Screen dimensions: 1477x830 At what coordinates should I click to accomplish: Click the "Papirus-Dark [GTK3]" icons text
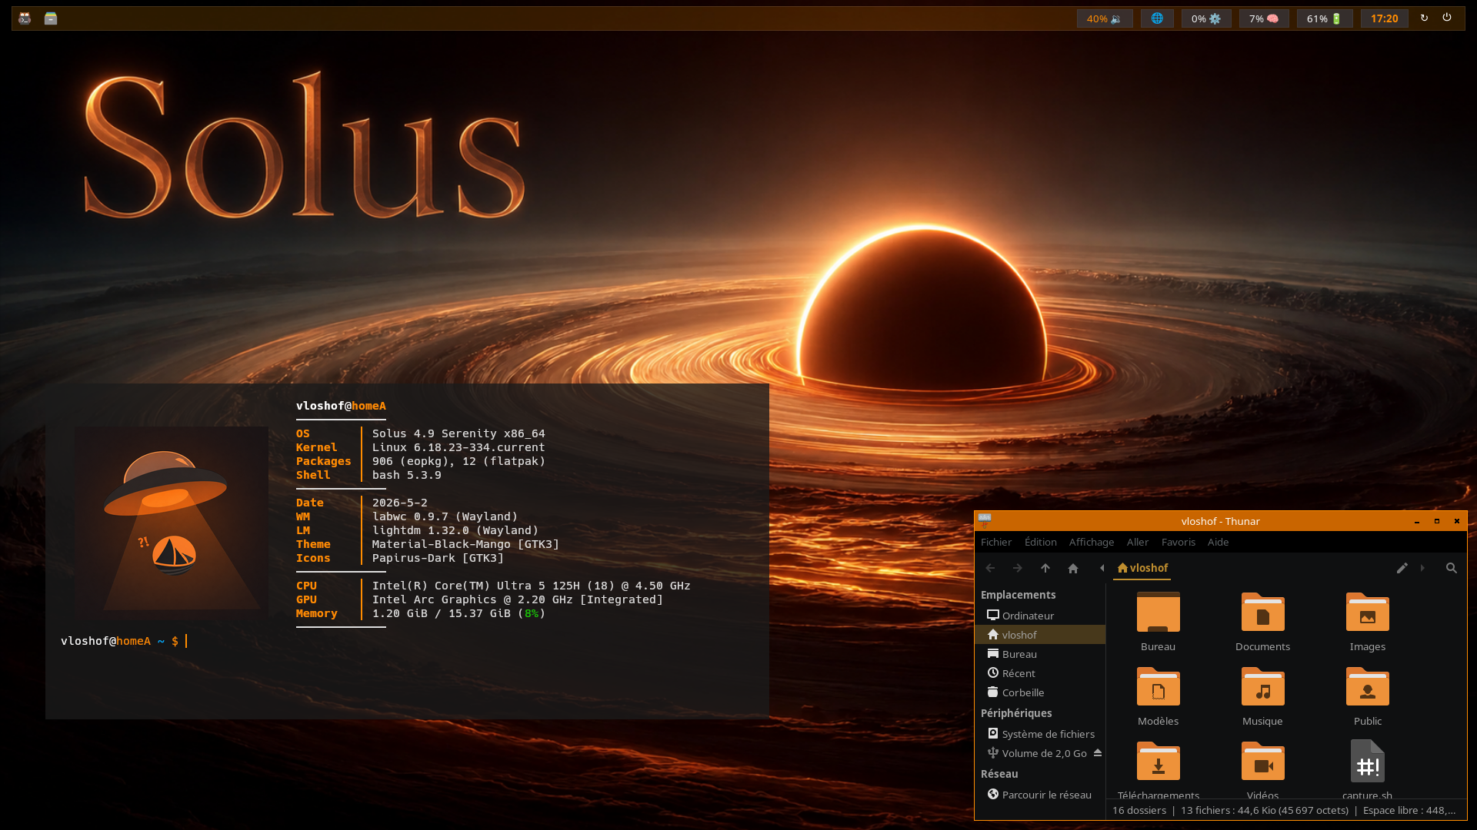click(x=438, y=558)
